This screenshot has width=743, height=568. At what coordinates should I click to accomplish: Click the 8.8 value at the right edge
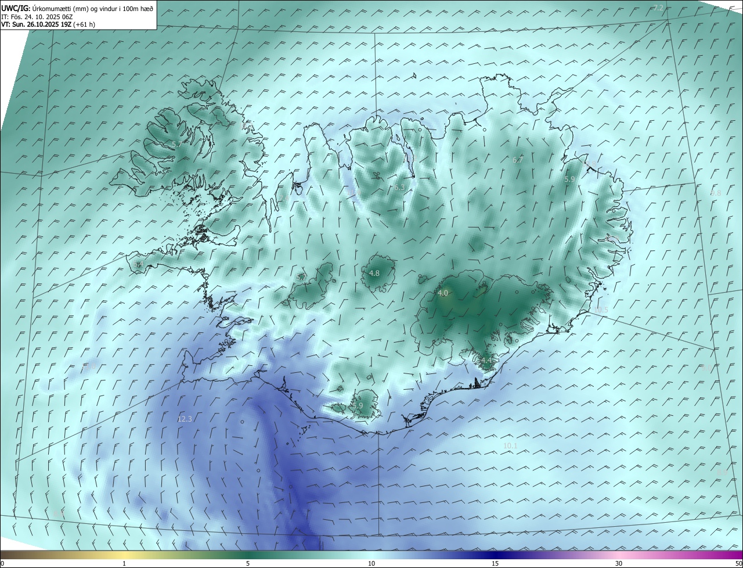716,193
